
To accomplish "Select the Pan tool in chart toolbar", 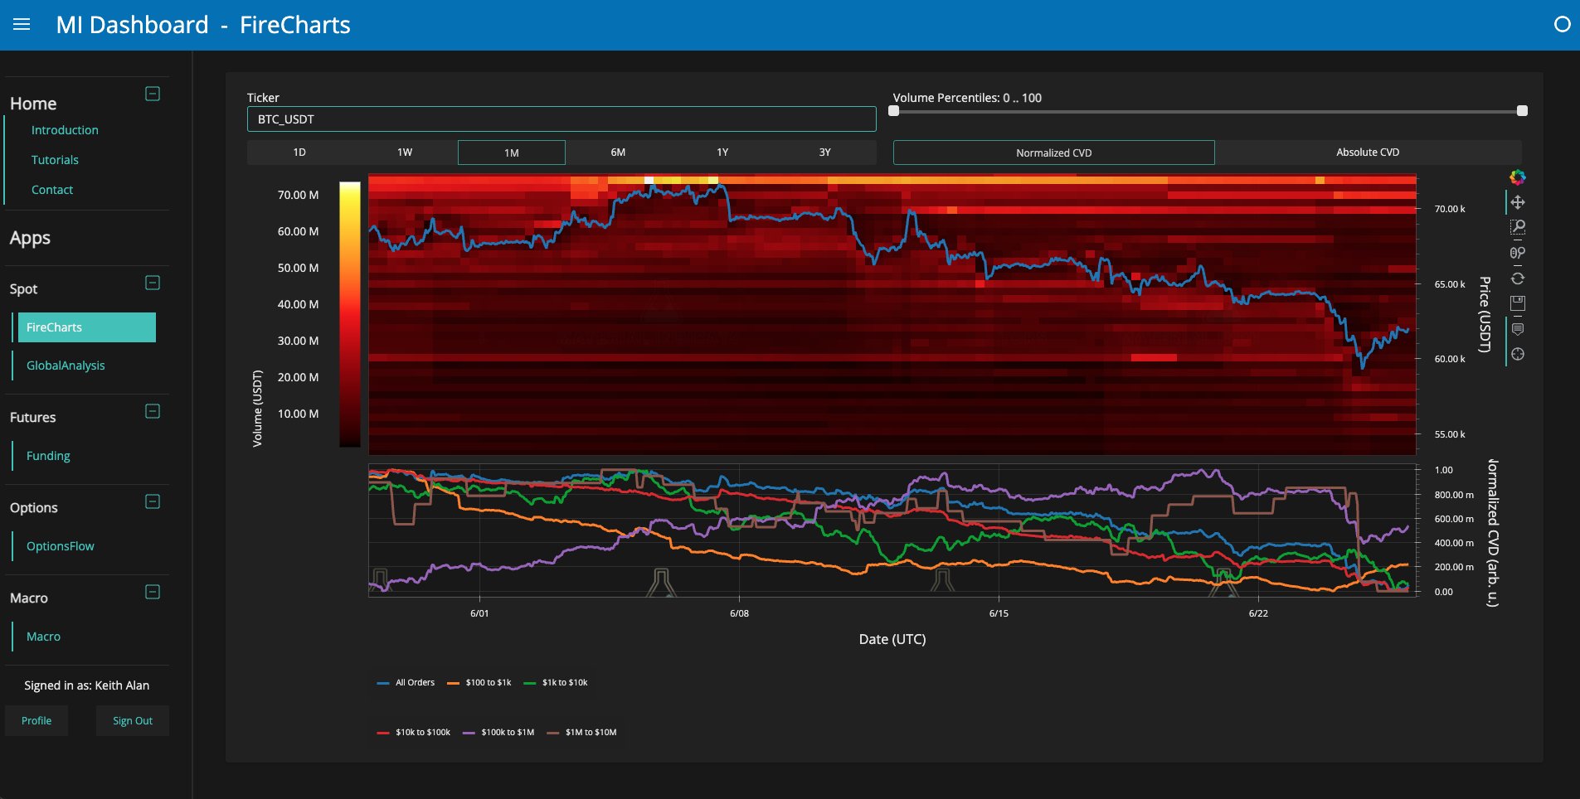I will pos(1518,202).
